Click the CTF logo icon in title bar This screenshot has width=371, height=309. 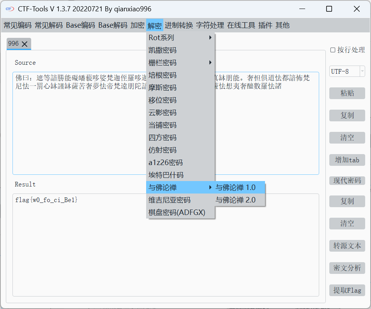9,9
